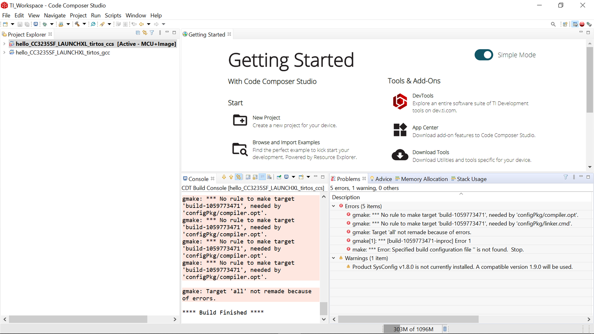Switch to the red Simple perspective icon
The height and width of the screenshot is (334, 594).
tap(582, 24)
